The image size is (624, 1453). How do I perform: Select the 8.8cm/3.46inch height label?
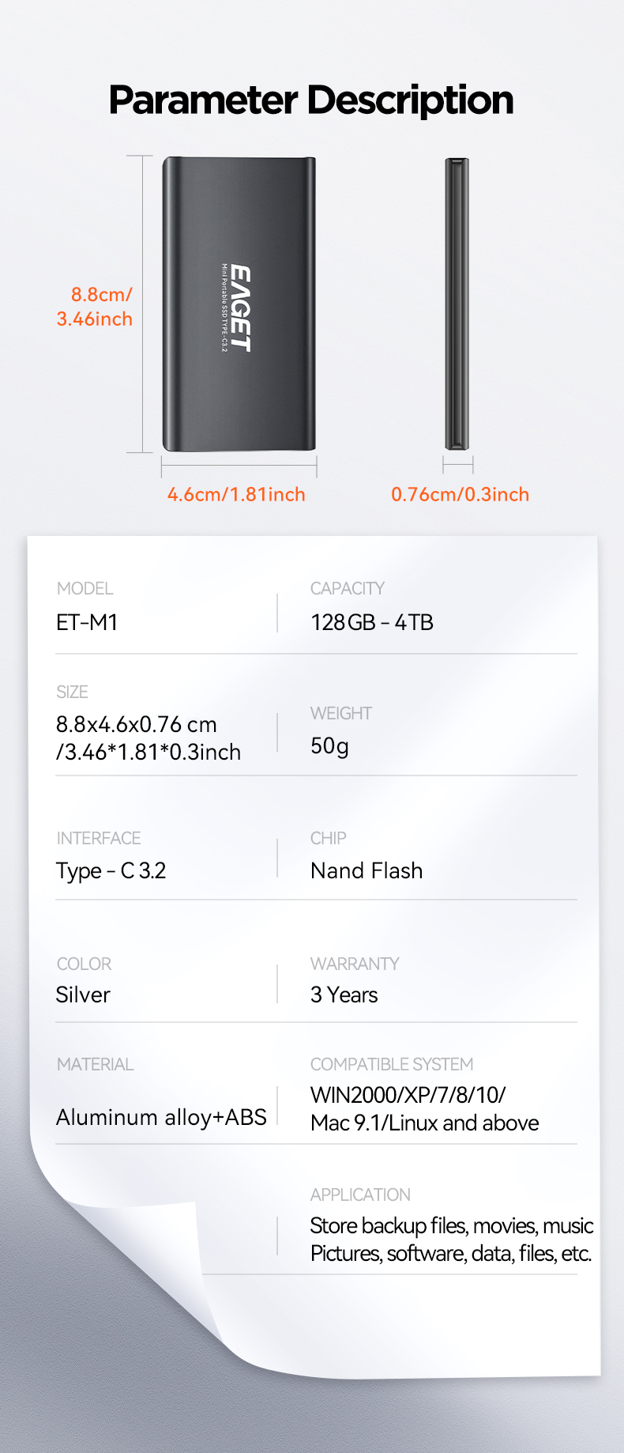point(96,307)
